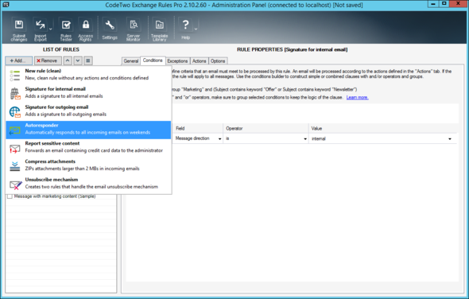The image size is (469, 299).
Task: Click the Field column header
Action: 198,128
